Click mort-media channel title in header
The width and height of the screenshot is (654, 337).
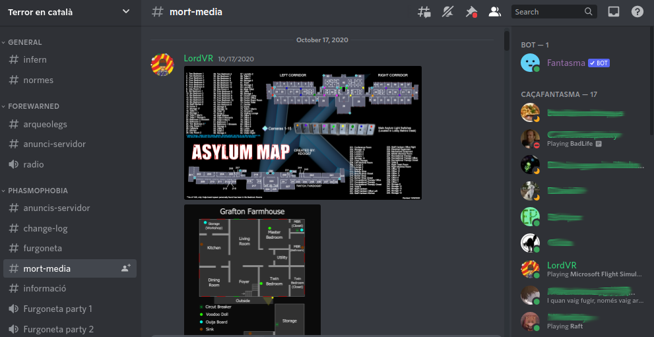[195, 12]
